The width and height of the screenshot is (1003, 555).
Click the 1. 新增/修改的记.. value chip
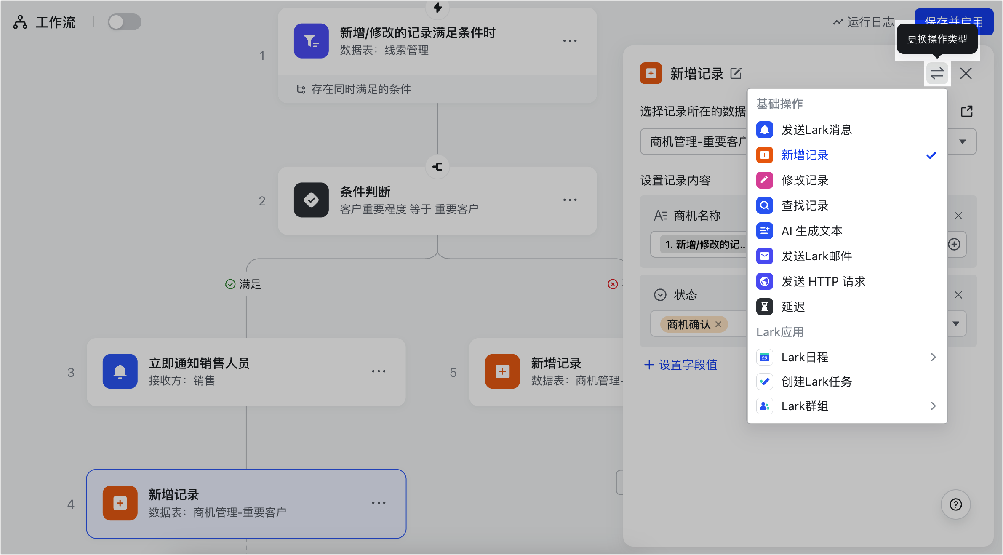(x=704, y=245)
